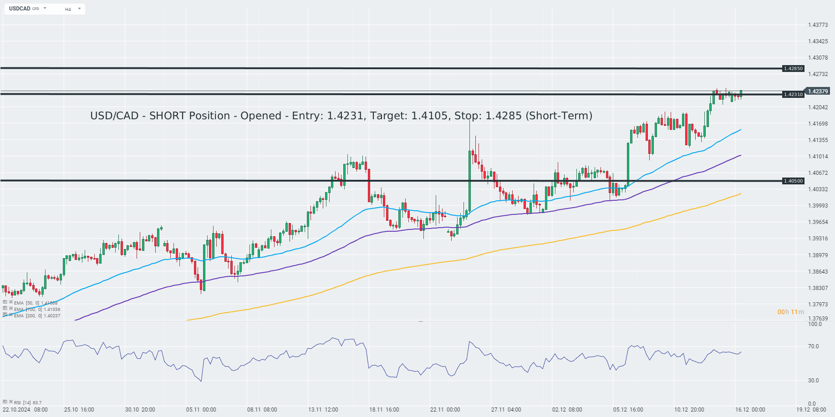The image size is (835, 417).
Task: Remove the EMA 50 indicator
Action: tap(10, 302)
